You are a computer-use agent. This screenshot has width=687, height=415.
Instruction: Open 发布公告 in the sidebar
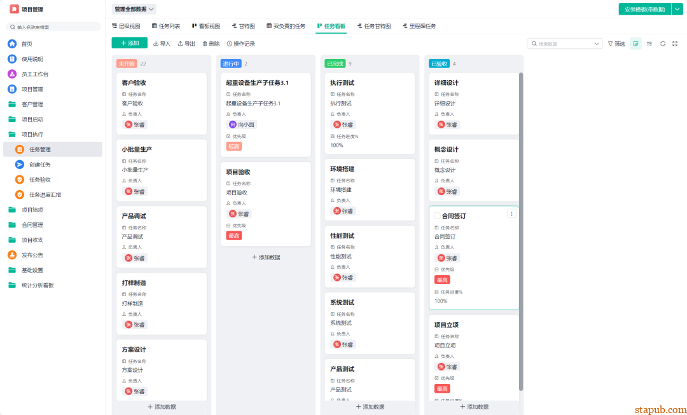point(32,255)
